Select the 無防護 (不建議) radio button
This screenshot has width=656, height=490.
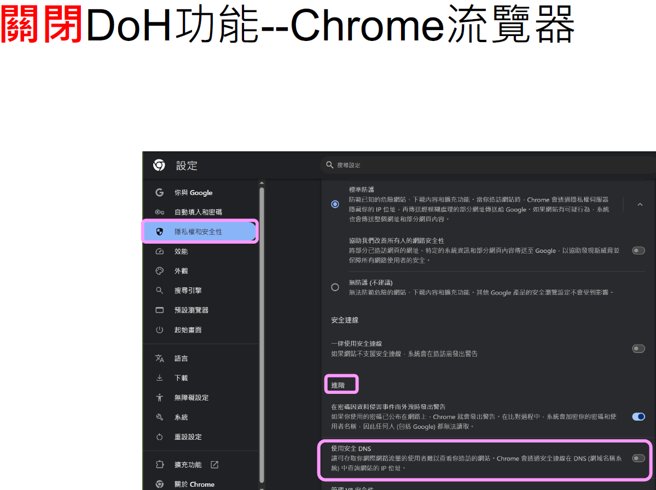(335, 287)
